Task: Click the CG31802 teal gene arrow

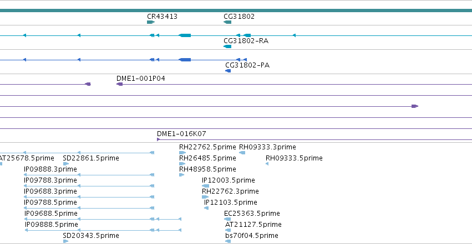Action: point(227,22)
